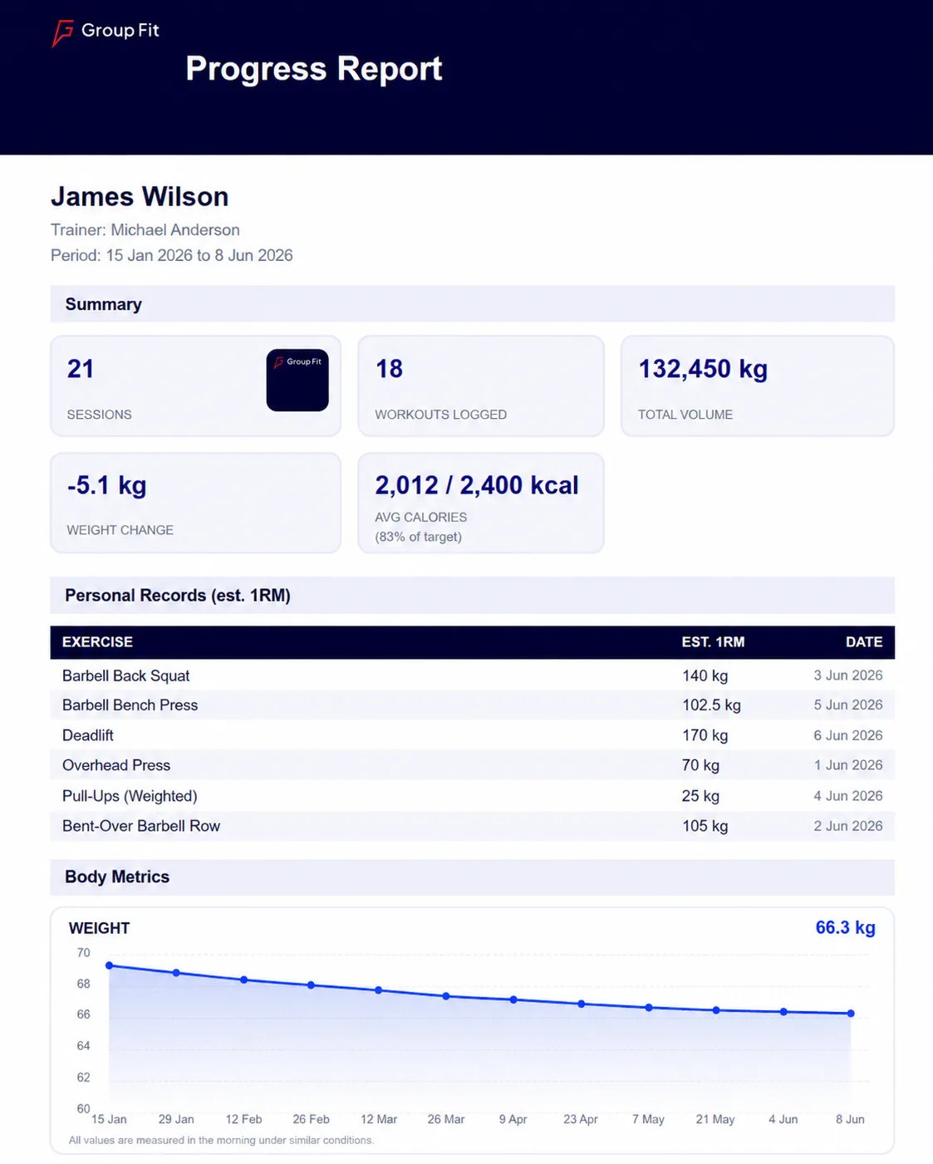Click the 2,012 / 2,400 kcal value
The image size is (933, 1164).
point(477,485)
